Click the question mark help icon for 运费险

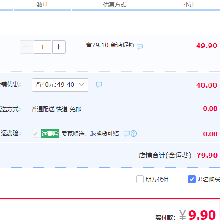click(x=133, y=133)
